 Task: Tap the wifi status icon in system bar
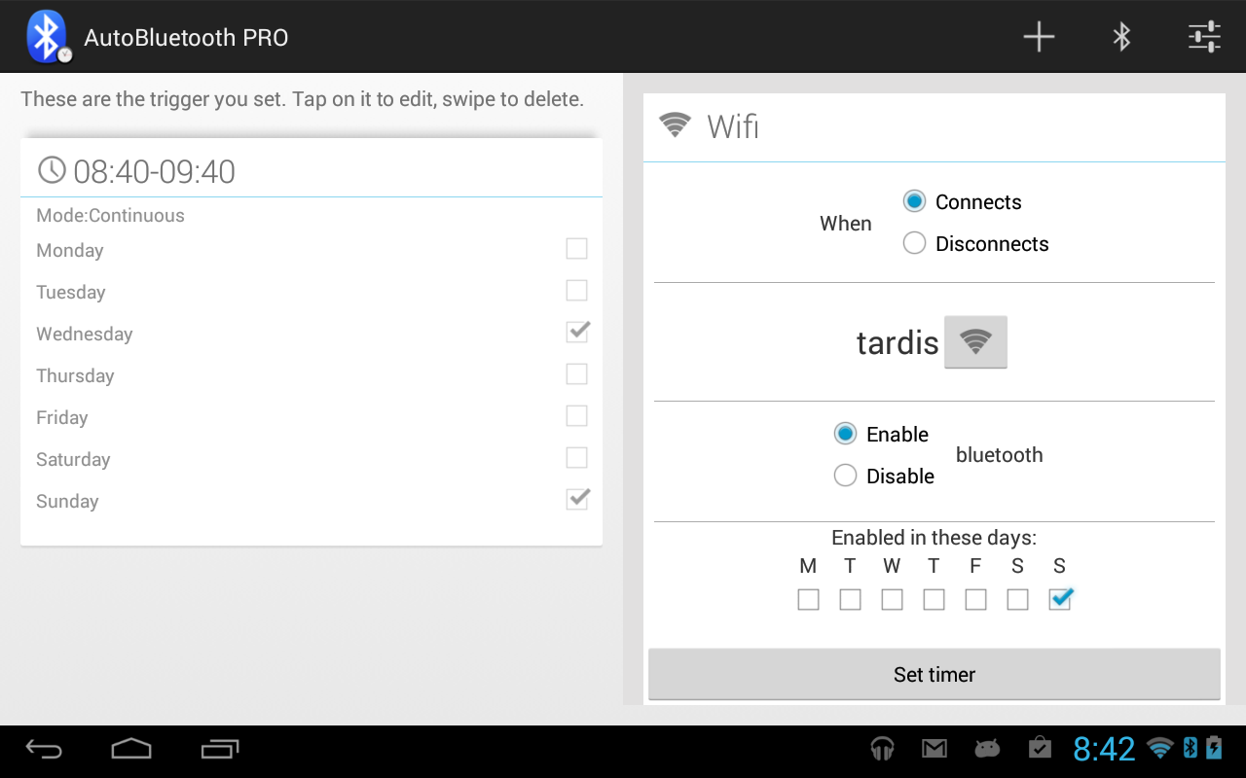[x=1160, y=748]
